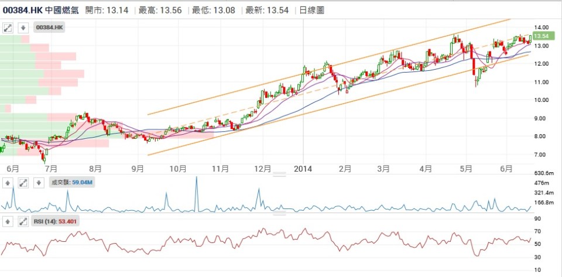This screenshot has width=562, height=277.
Task: Grab the divider handle between volume and RSI panes
Action: click(280, 213)
